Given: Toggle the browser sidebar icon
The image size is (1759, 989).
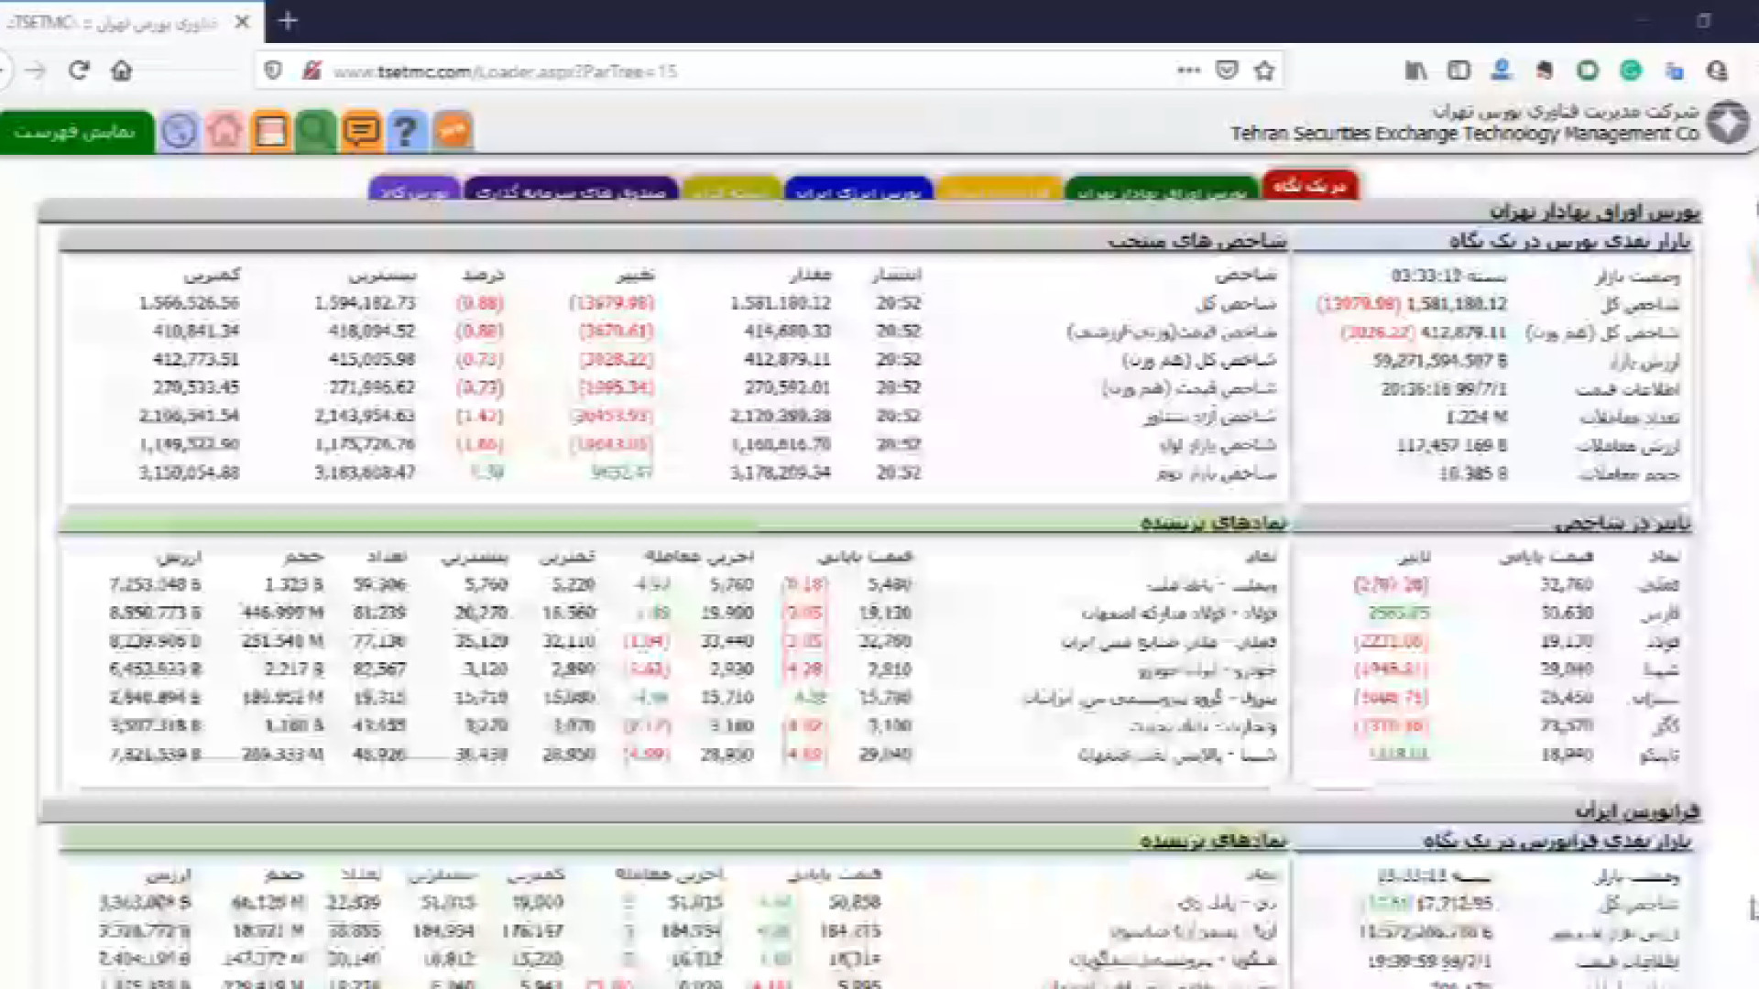Looking at the screenshot, I should [x=1459, y=71].
